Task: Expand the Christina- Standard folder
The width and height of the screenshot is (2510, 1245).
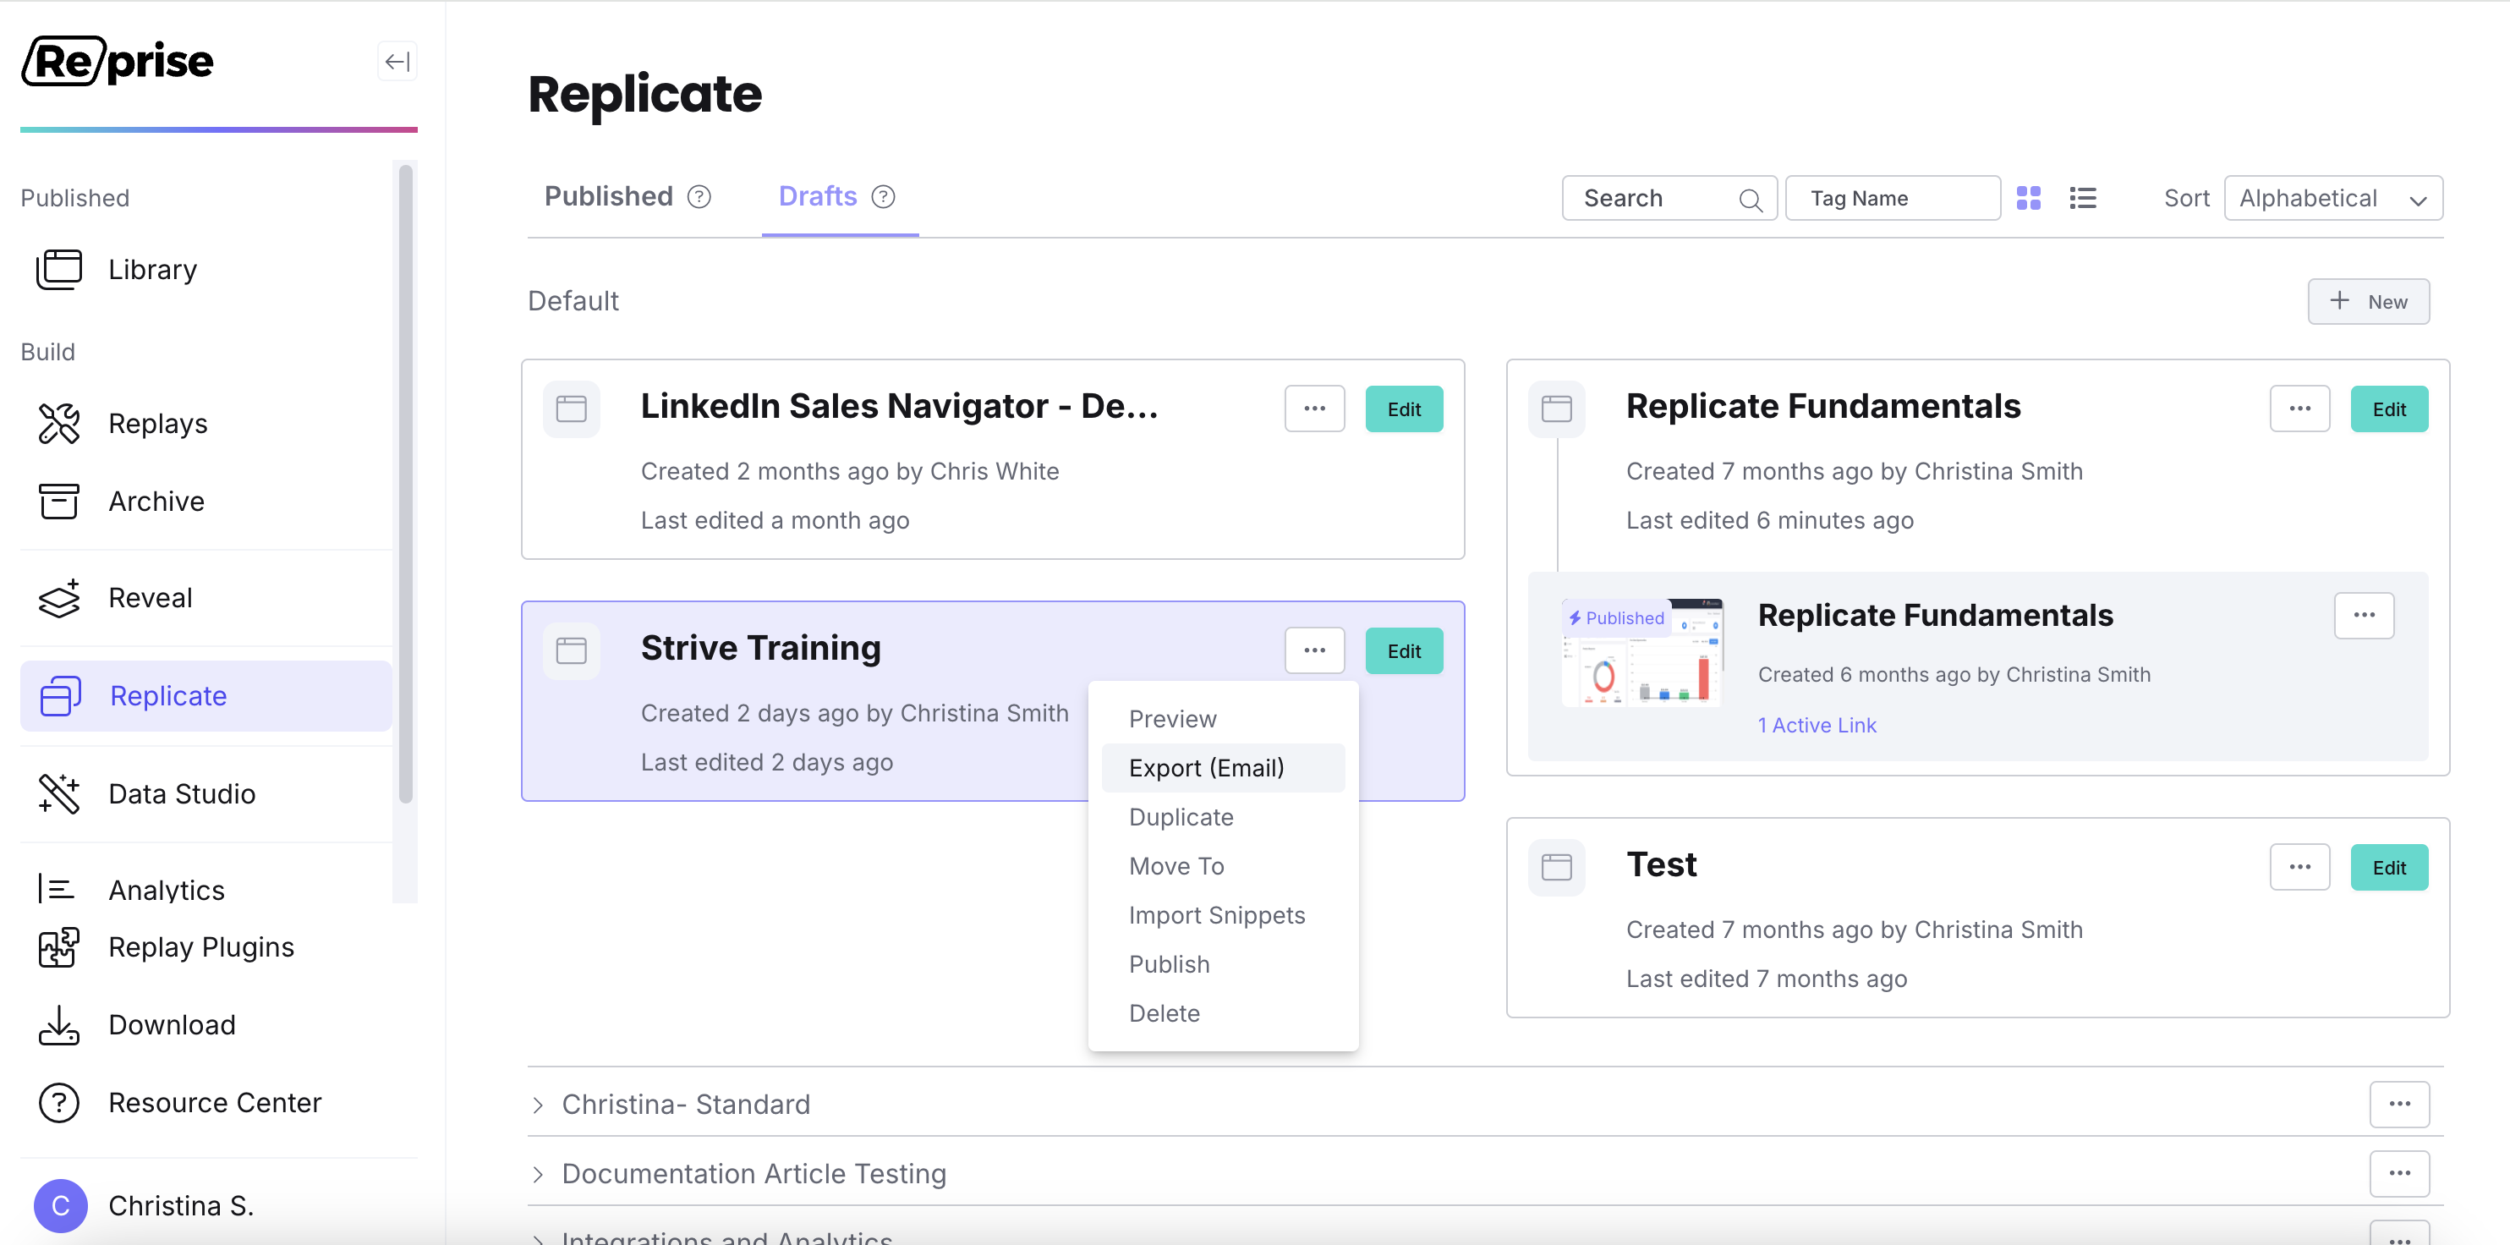Action: pyautogui.click(x=538, y=1105)
